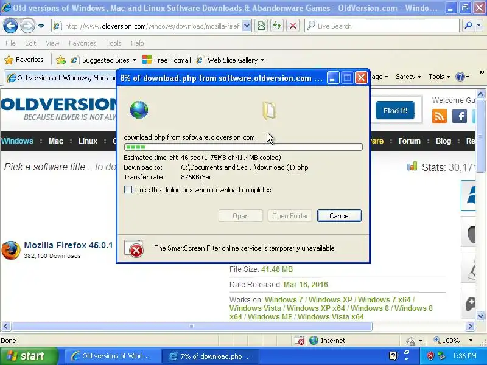This screenshot has height=365, width=487.
Task: Click the download progress bar
Action: [x=243, y=147]
